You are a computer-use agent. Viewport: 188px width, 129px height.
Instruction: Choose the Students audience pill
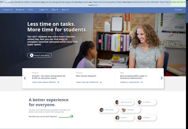click(x=146, y=118)
